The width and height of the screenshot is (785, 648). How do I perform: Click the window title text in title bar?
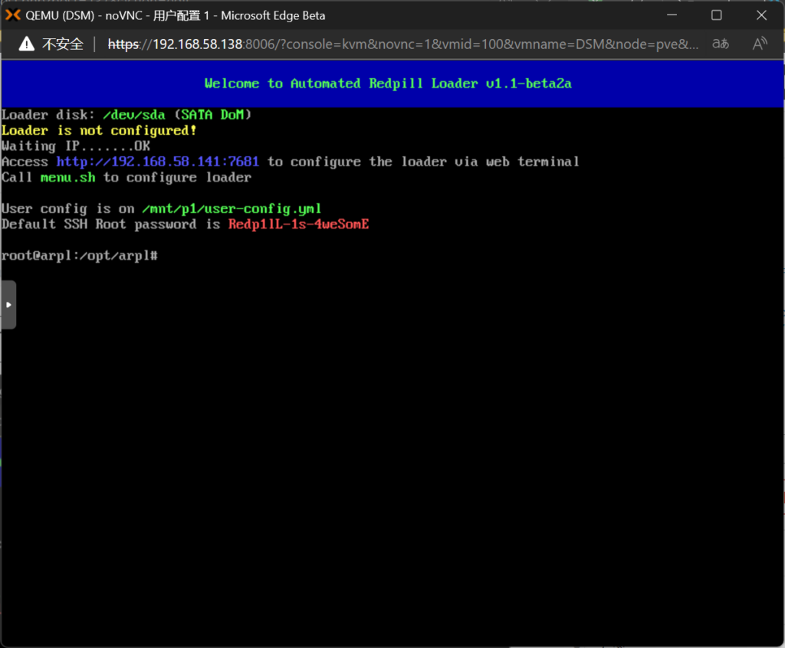coord(176,15)
